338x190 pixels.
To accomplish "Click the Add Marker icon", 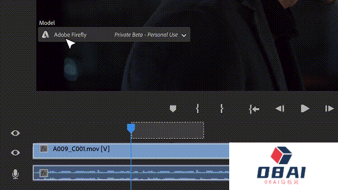I will click(173, 109).
